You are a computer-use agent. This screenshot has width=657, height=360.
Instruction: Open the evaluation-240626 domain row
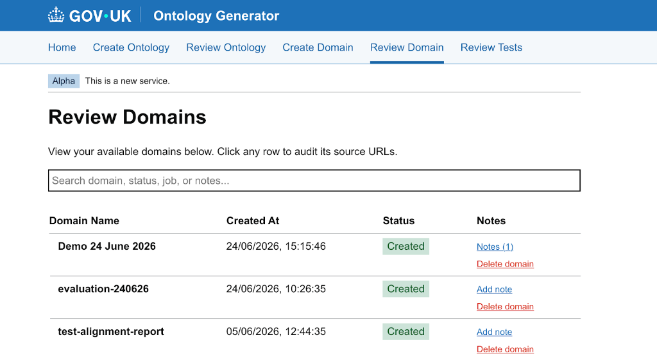[315, 298]
